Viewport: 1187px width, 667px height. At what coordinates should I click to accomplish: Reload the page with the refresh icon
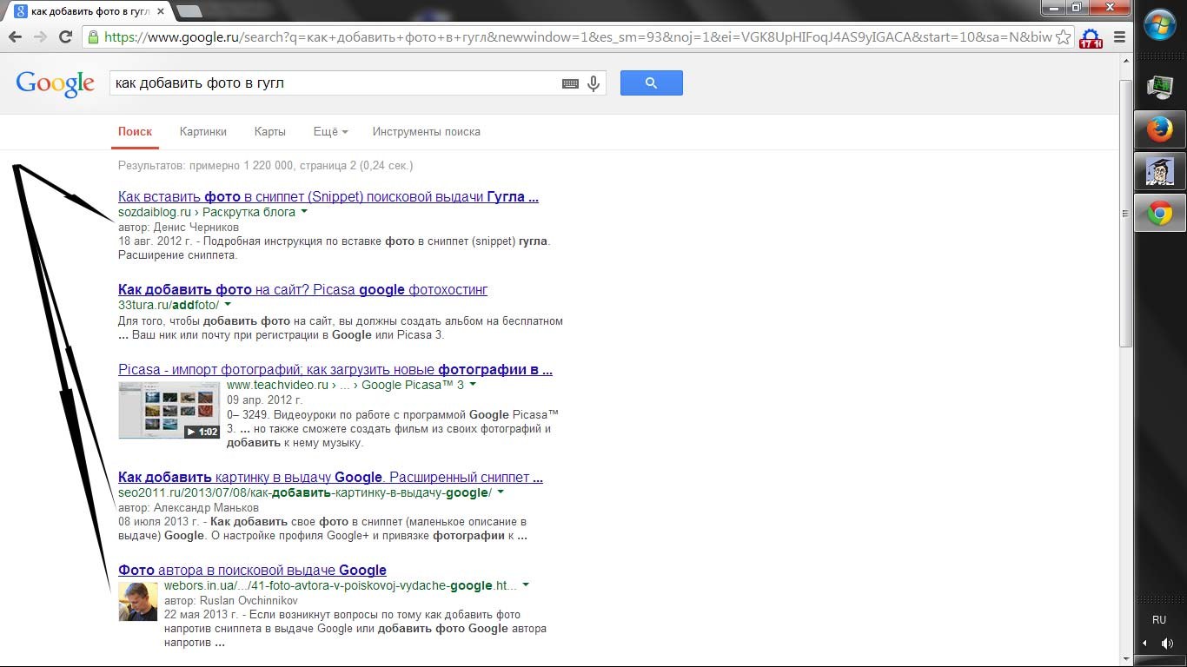pyautogui.click(x=65, y=37)
